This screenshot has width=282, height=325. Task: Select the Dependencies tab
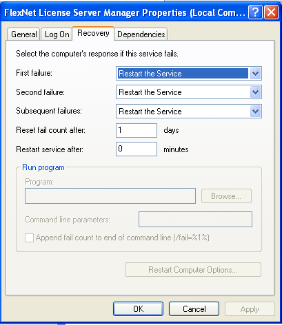141,34
